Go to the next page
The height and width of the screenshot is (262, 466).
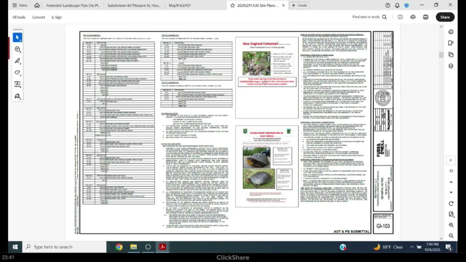click(x=451, y=192)
